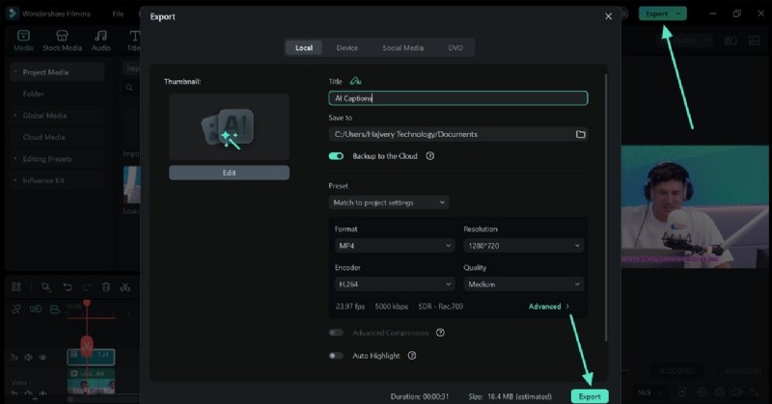Enable the Advanced Compression switch

(336, 333)
